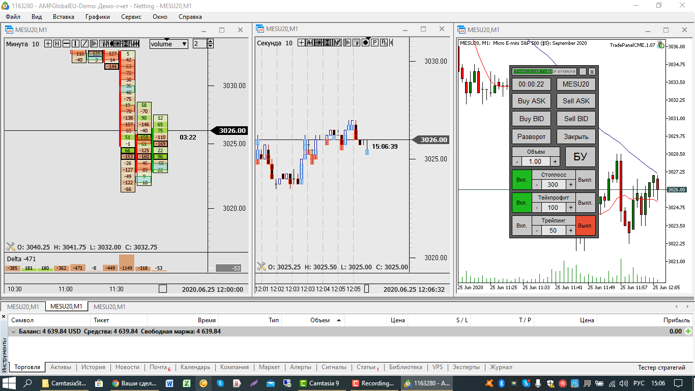
Task: Select vertical line tool in Минута chart toolbar
Action: coord(75,44)
